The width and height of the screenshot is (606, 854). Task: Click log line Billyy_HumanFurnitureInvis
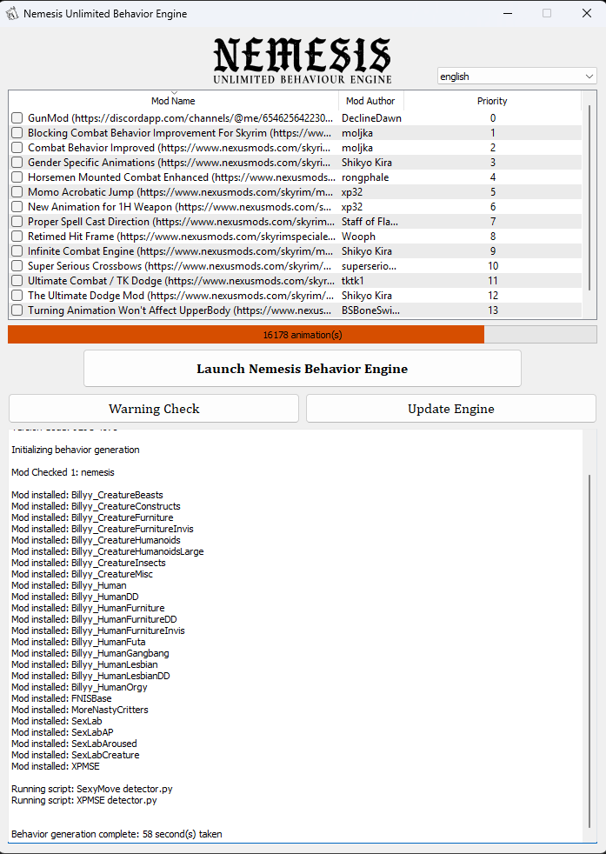98,630
